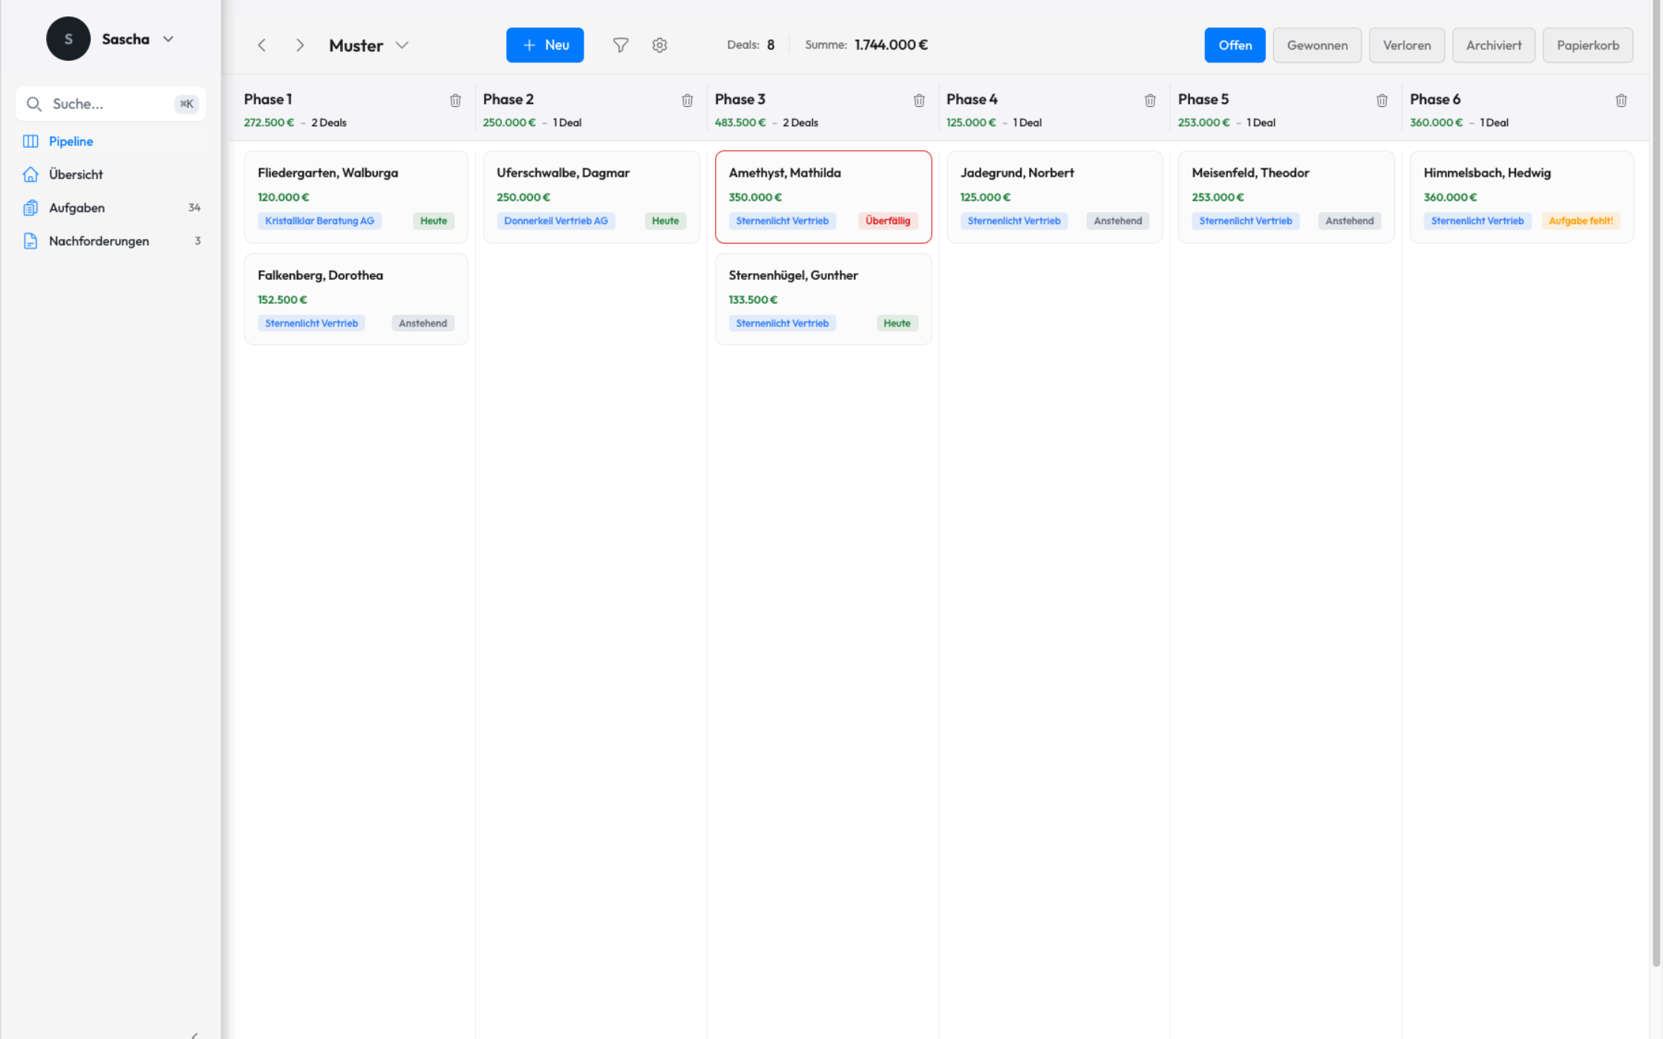Switch to the Offen deals tab
The width and height of the screenshot is (1663, 1039).
pyautogui.click(x=1235, y=45)
